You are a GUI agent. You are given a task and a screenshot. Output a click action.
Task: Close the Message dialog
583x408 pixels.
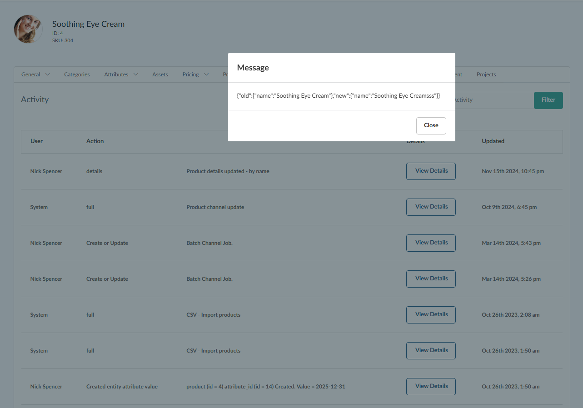point(431,125)
